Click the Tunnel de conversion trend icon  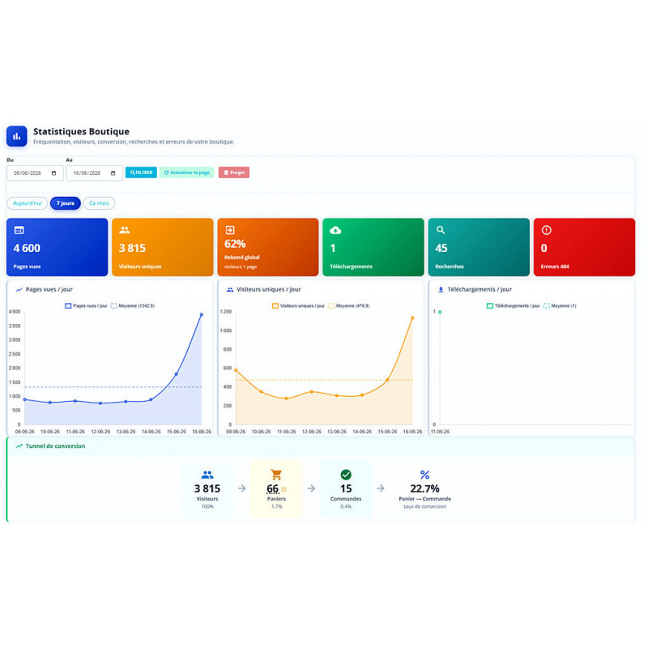19,446
